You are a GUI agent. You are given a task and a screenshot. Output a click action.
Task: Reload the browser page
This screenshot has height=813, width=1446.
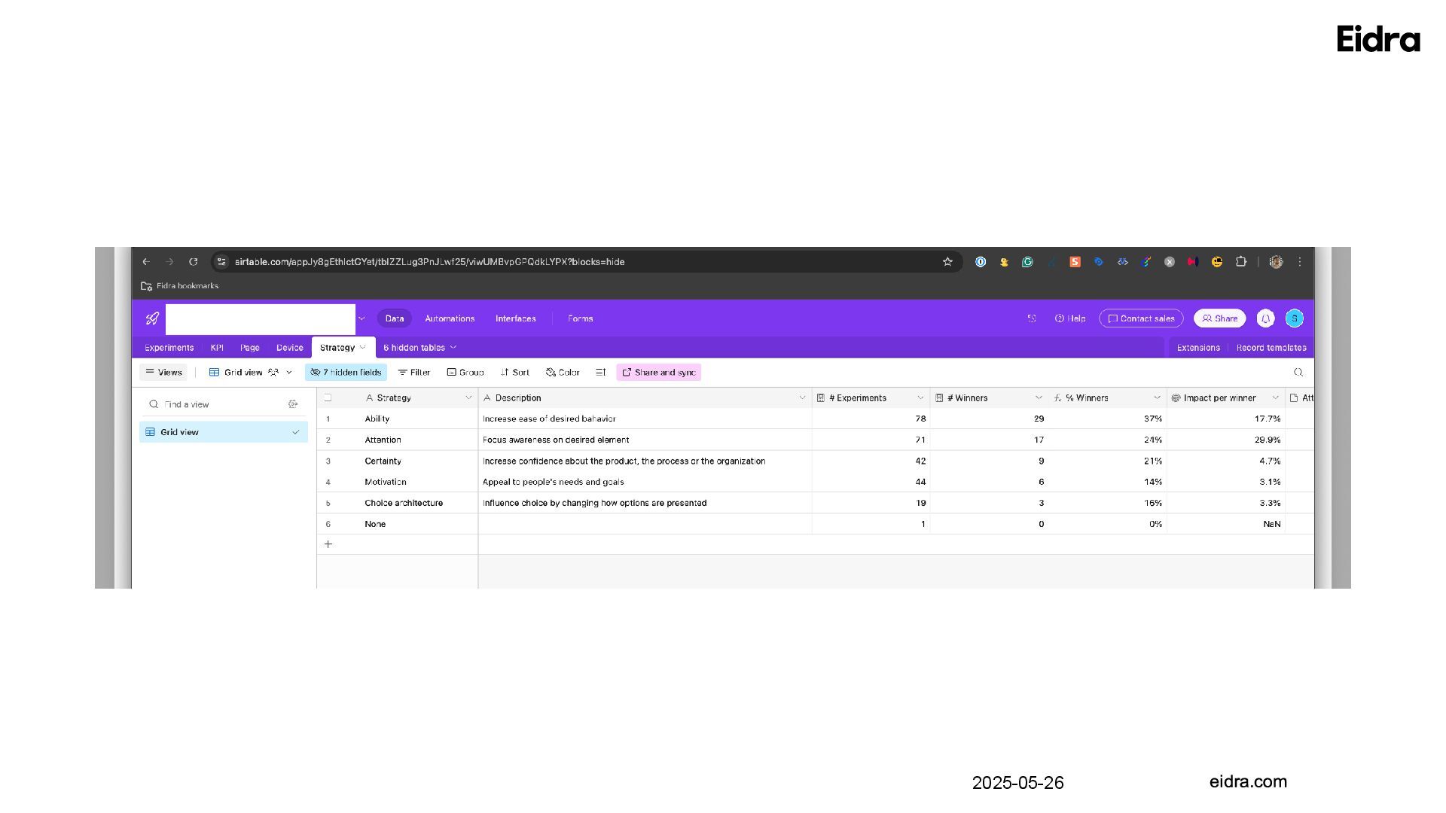(x=194, y=262)
